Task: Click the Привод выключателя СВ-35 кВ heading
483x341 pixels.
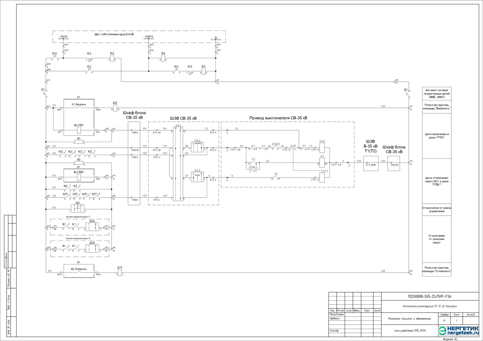Action: tap(278, 118)
